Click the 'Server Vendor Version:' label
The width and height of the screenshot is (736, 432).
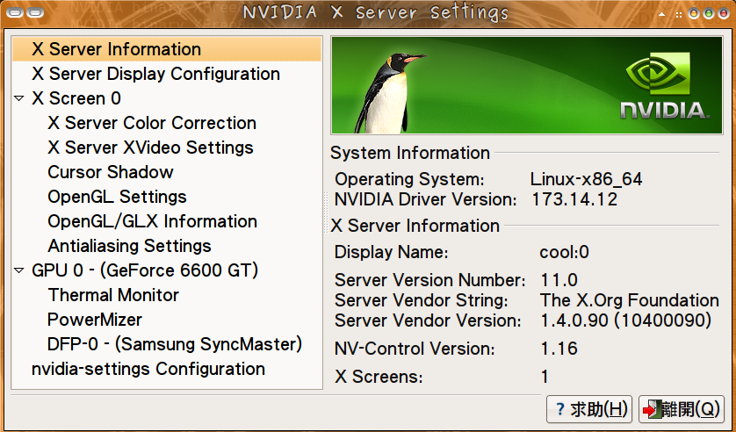pyautogui.click(x=428, y=320)
